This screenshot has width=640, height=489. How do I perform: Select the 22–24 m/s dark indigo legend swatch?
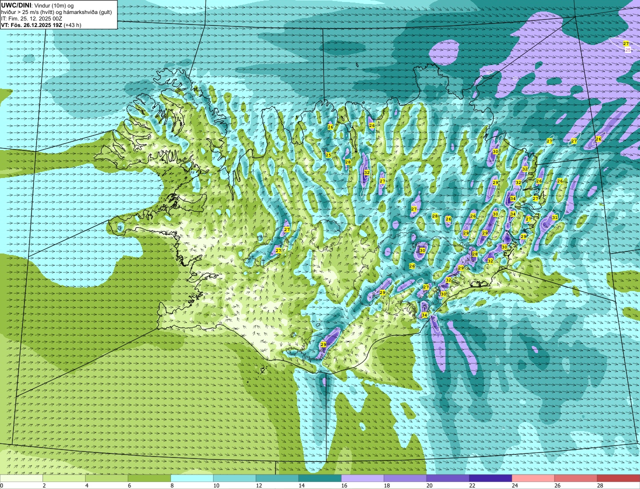coord(490,478)
